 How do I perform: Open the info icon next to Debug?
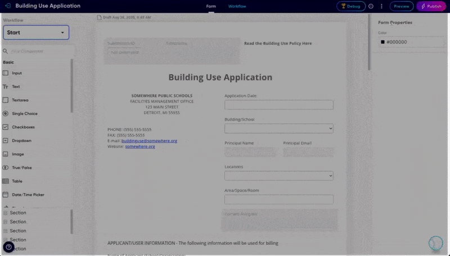(371, 6)
